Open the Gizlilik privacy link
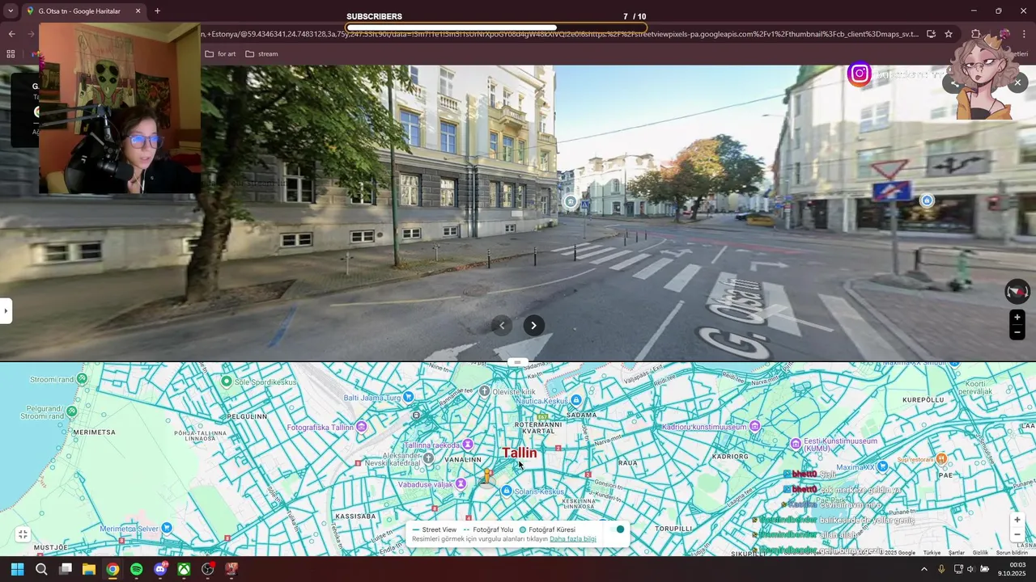This screenshot has height=582, width=1036. click(980, 553)
